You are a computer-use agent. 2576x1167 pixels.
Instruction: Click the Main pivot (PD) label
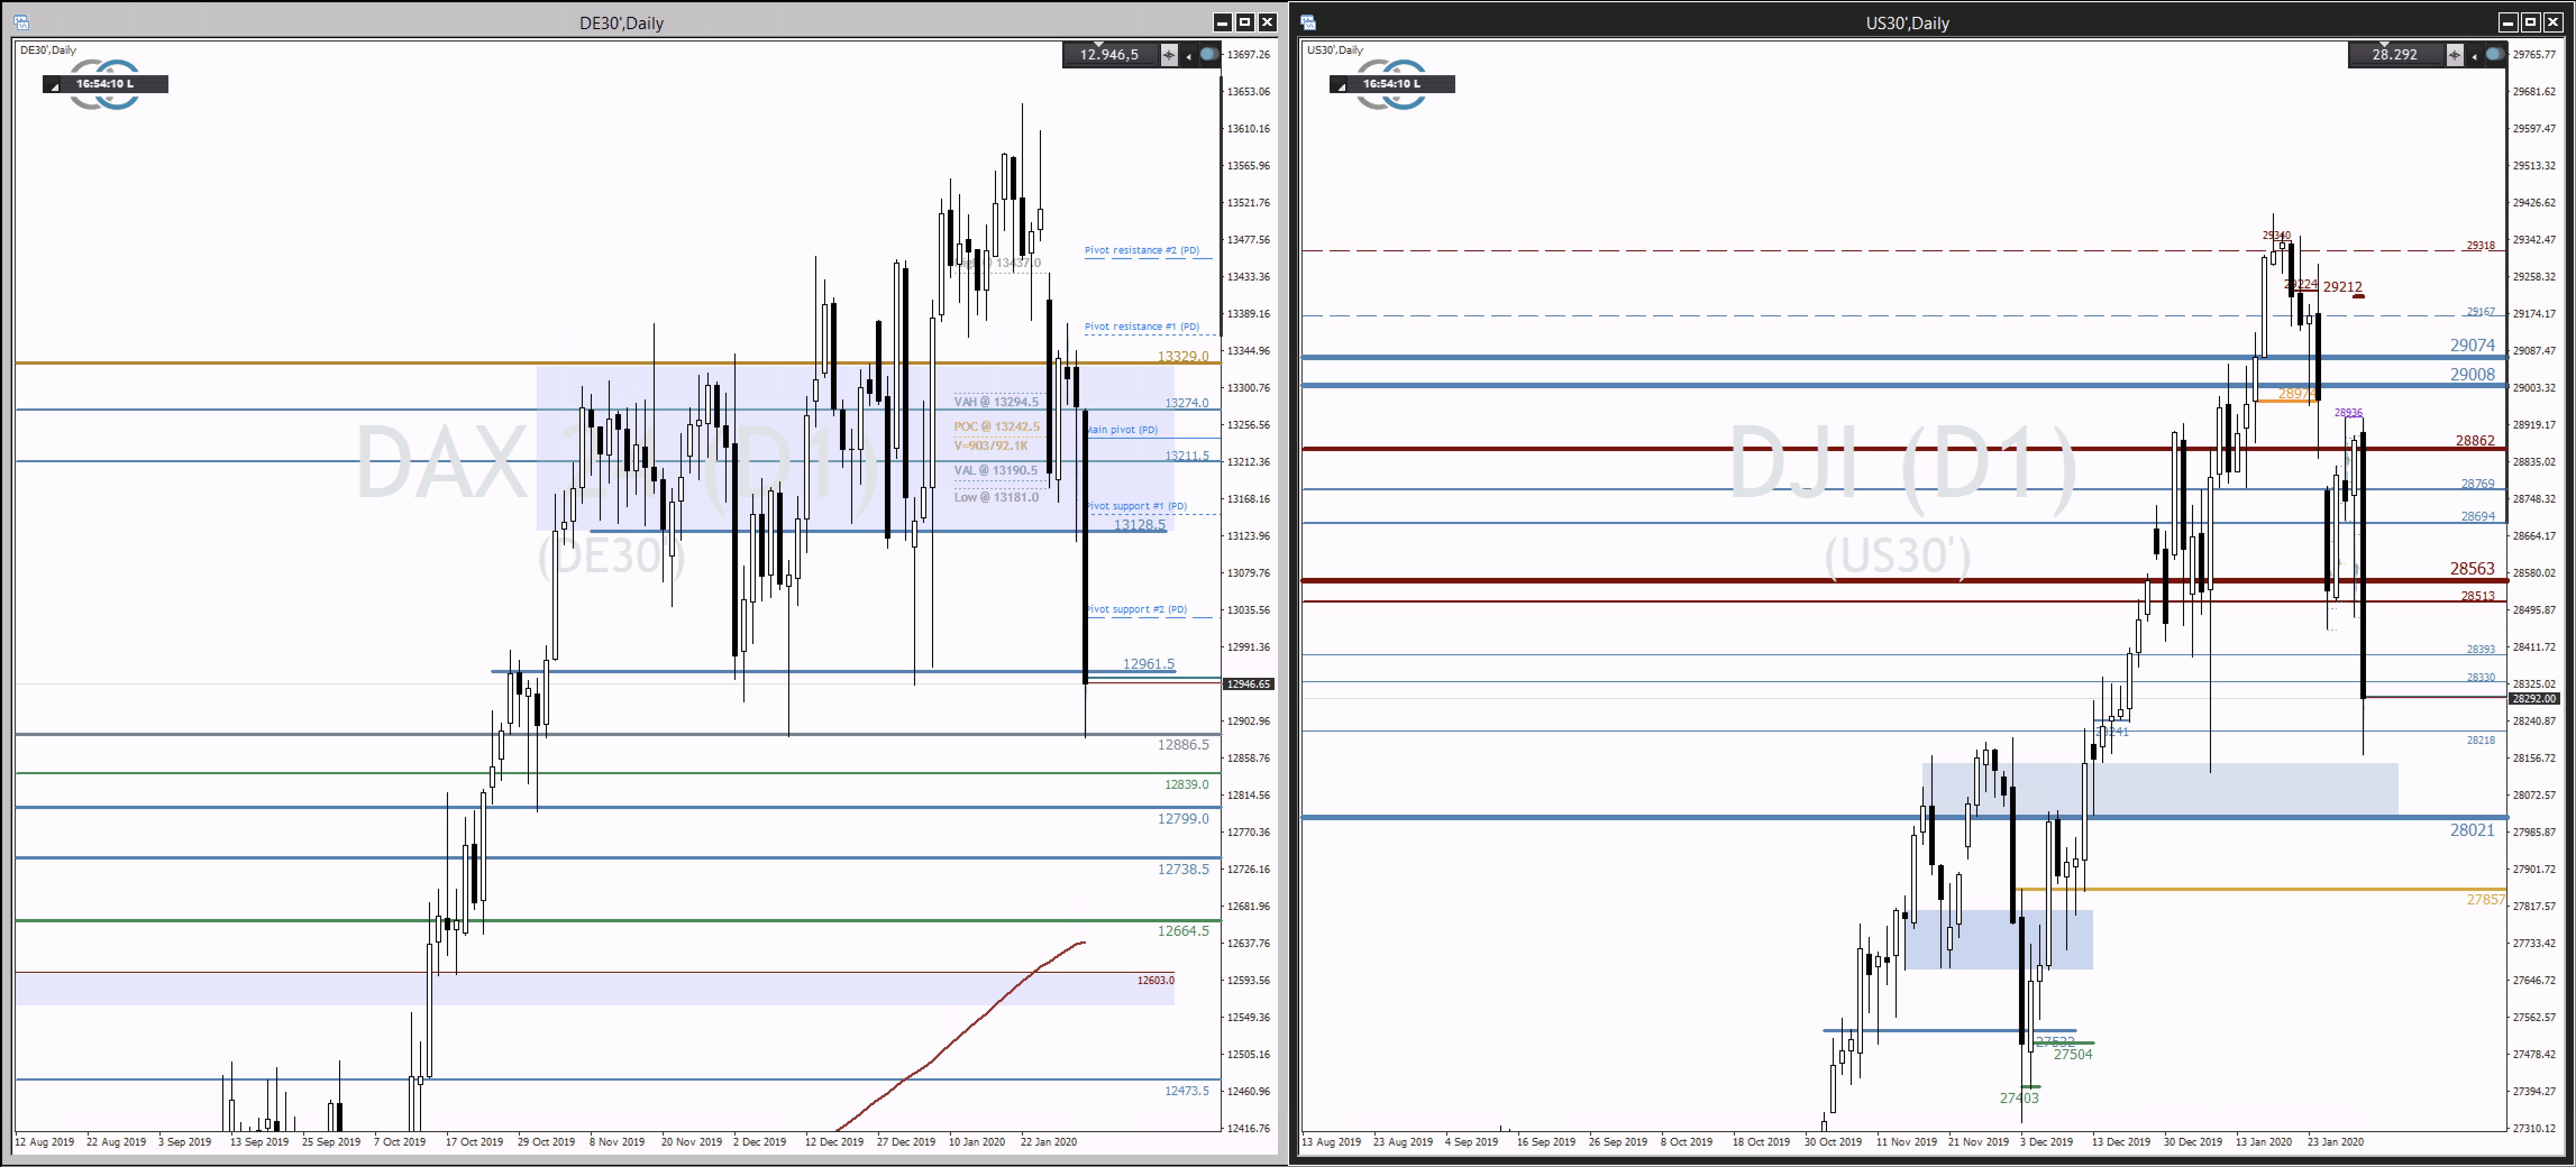coord(1122,430)
